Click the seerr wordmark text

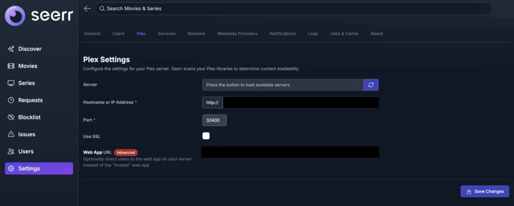[x=52, y=15]
